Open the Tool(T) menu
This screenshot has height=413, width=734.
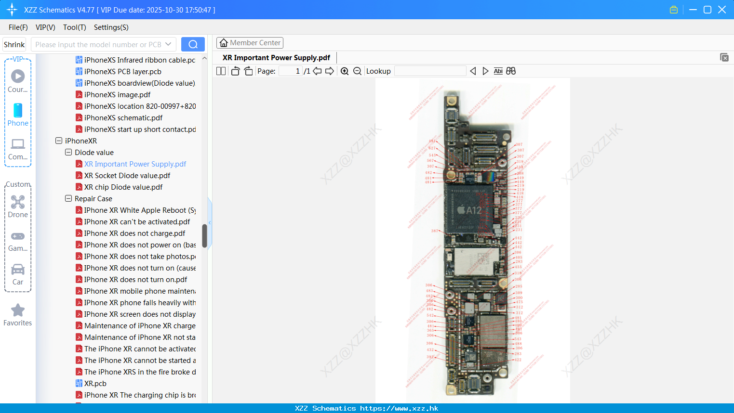(75, 27)
